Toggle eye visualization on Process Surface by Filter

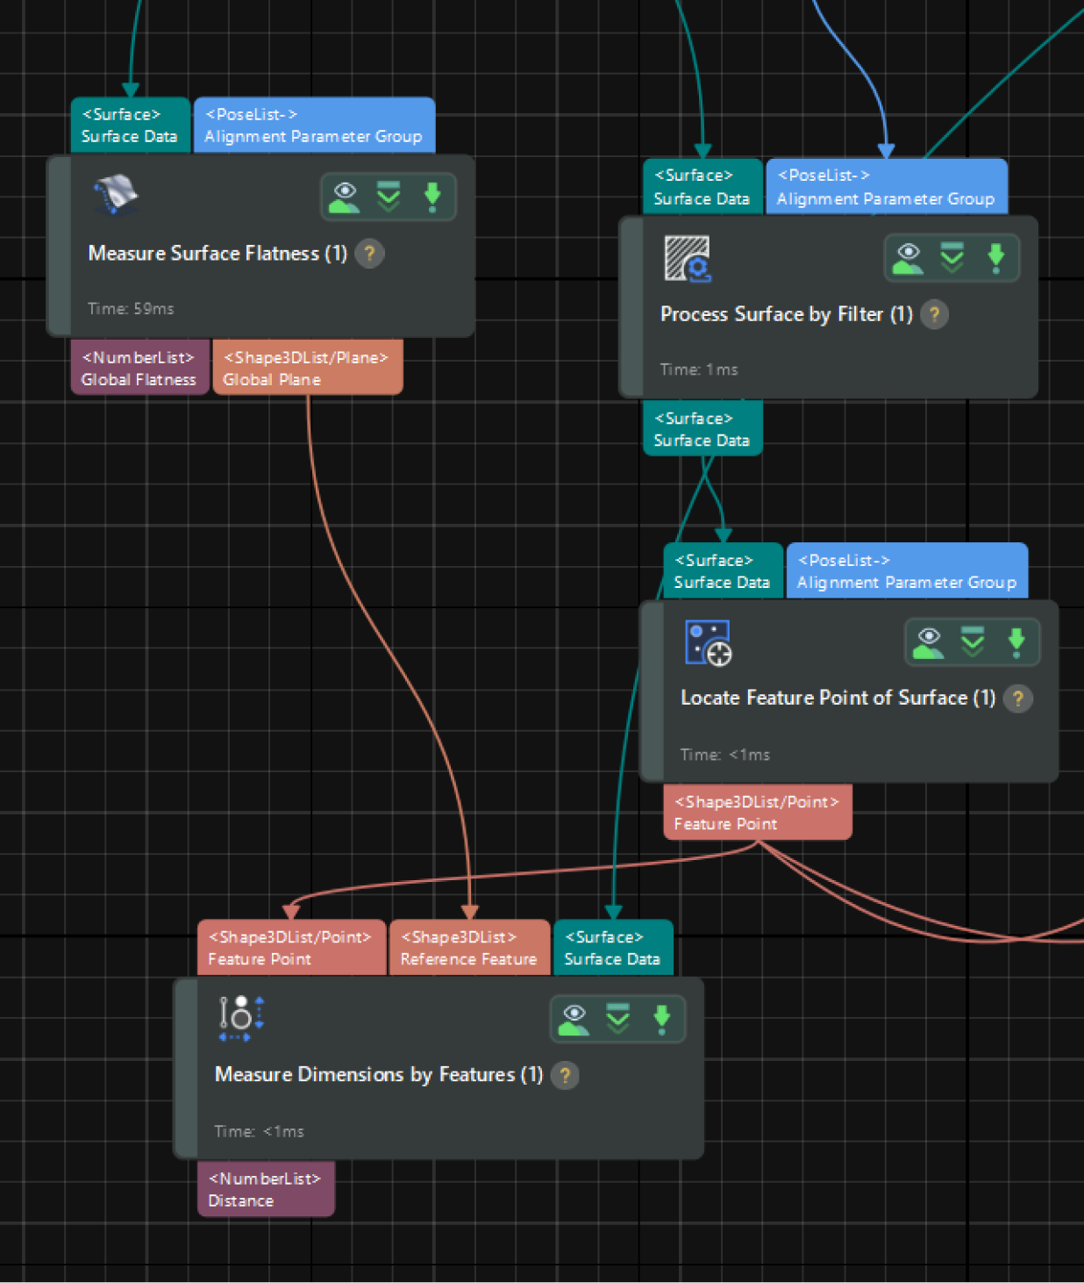pyautogui.click(x=908, y=258)
